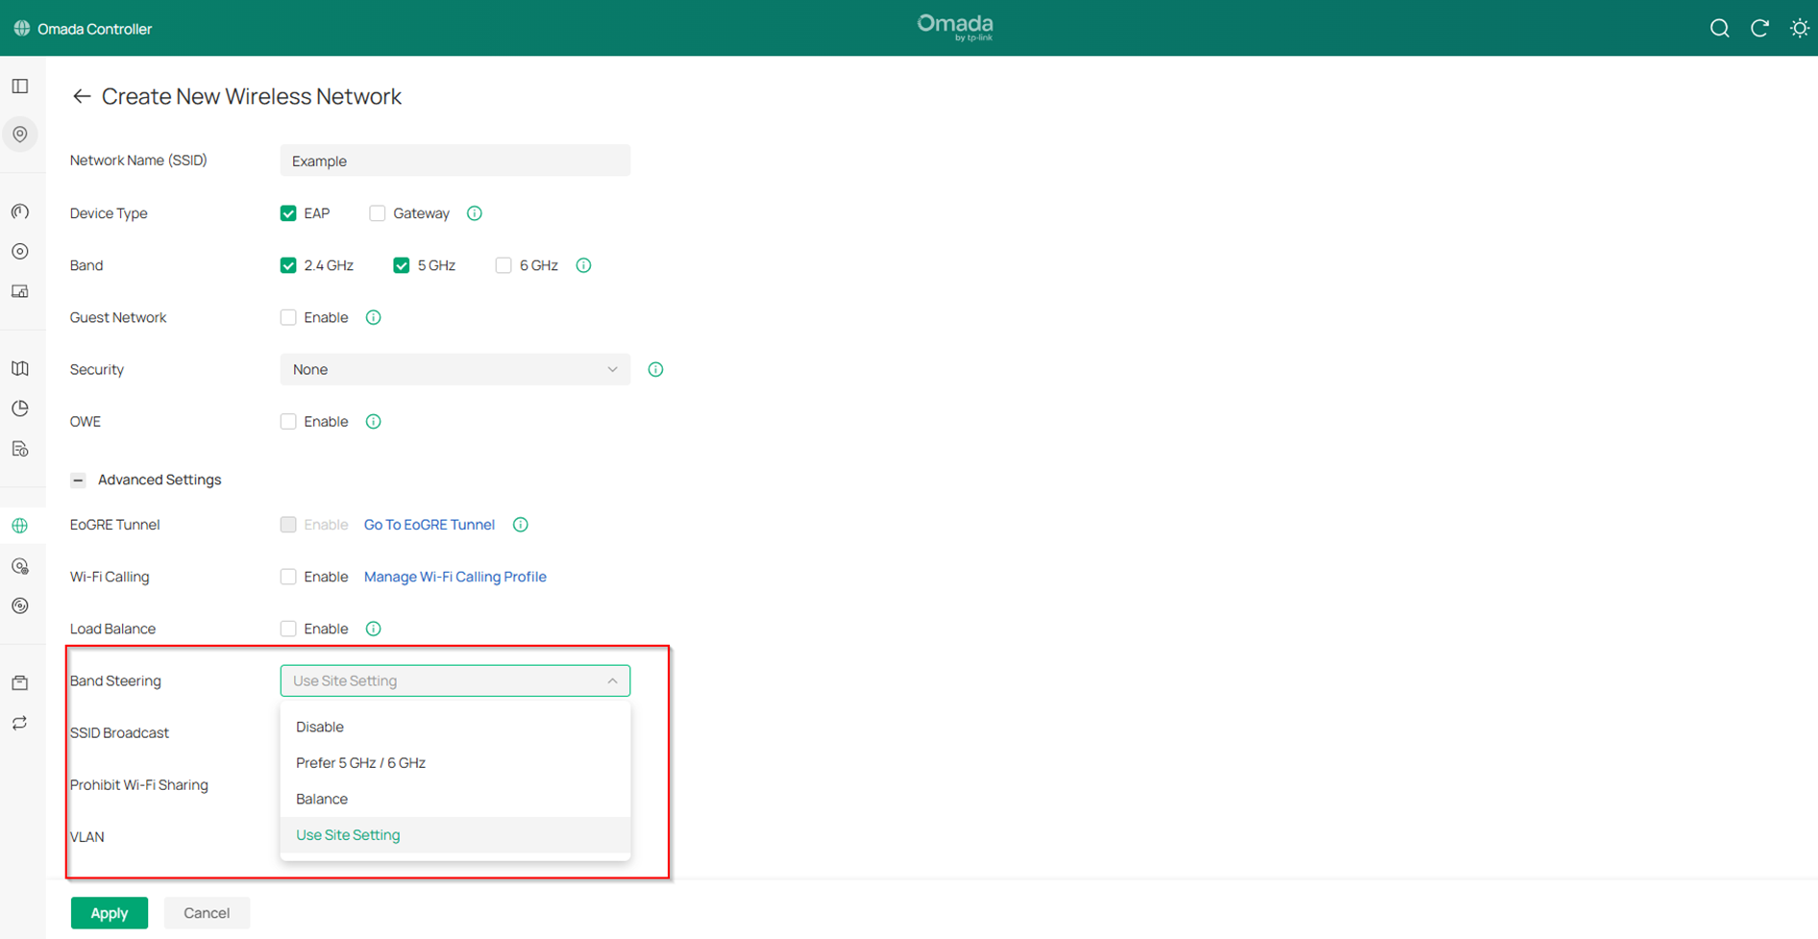Open search in the top bar
Screen dimensions: 1818x939
[x=1719, y=28]
